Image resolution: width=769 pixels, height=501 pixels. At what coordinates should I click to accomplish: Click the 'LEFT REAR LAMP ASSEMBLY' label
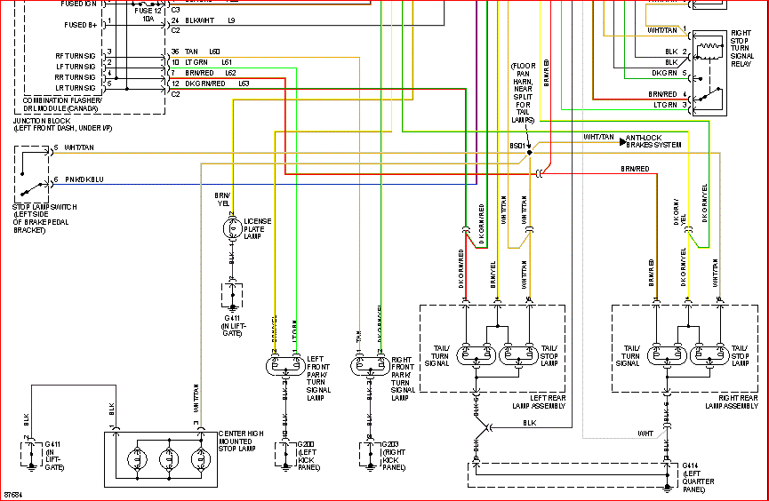539,402
